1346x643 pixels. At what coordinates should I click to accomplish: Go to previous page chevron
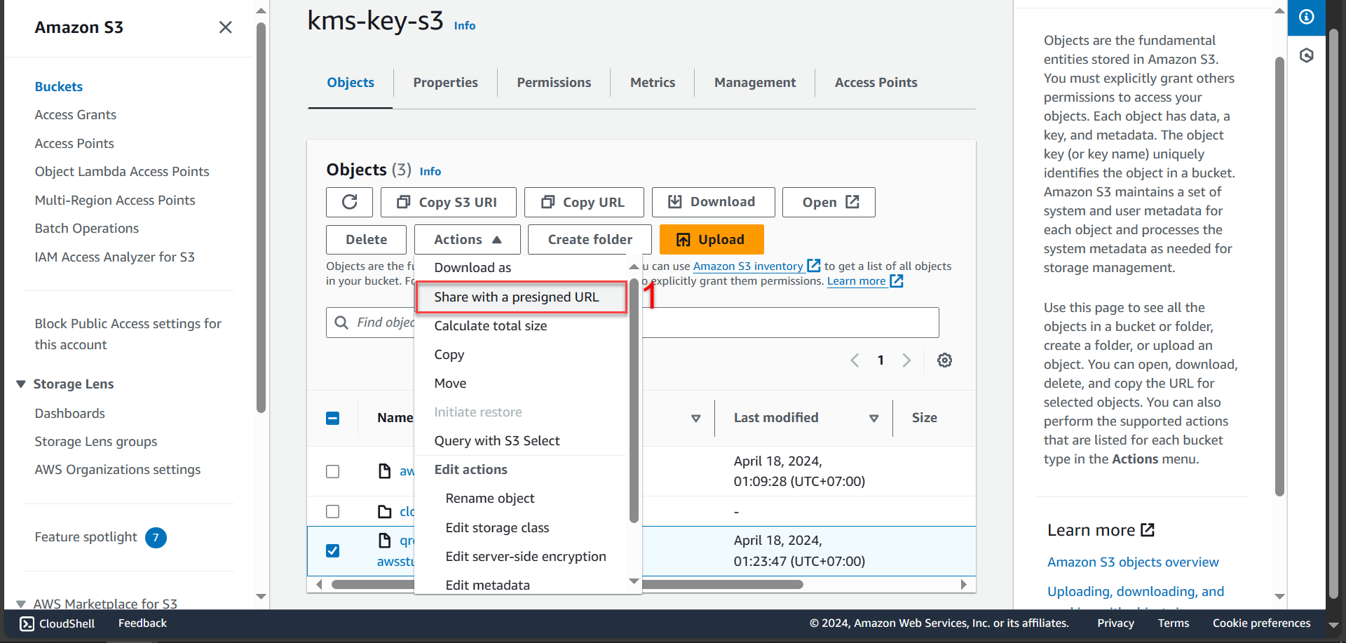[855, 360]
